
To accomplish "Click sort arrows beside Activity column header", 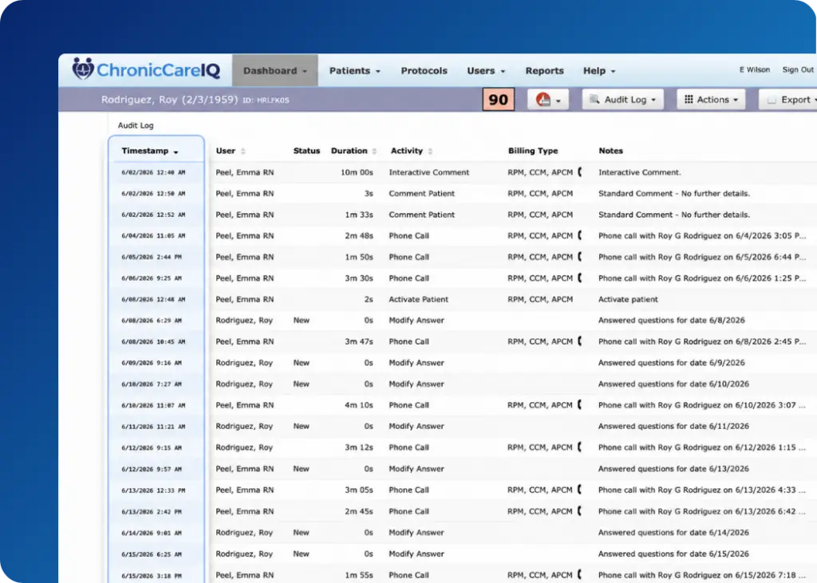I will point(430,151).
